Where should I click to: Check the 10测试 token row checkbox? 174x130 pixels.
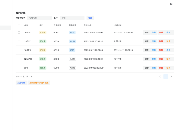(x=19, y=32)
